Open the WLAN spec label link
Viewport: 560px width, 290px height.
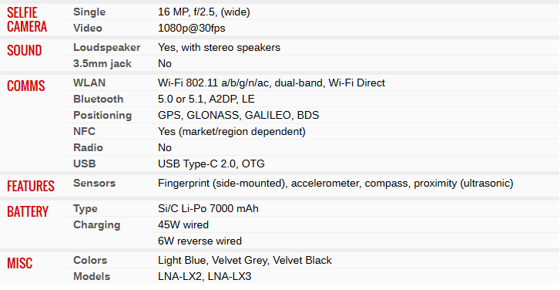point(89,83)
